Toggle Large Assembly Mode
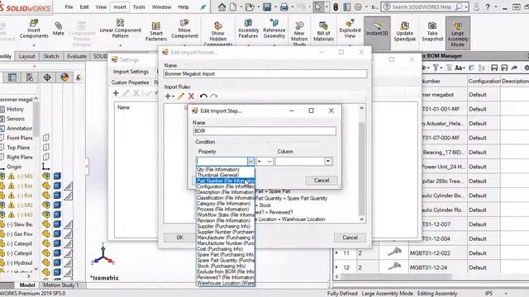 click(x=457, y=34)
